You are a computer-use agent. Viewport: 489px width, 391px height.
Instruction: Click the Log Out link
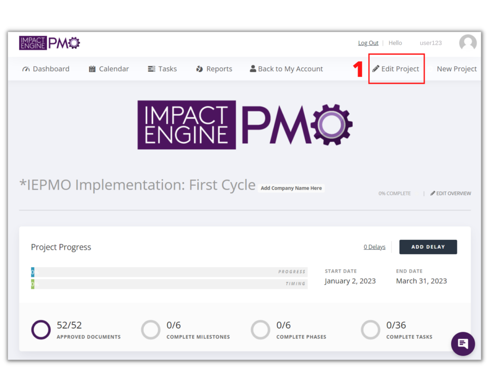click(x=368, y=42)
